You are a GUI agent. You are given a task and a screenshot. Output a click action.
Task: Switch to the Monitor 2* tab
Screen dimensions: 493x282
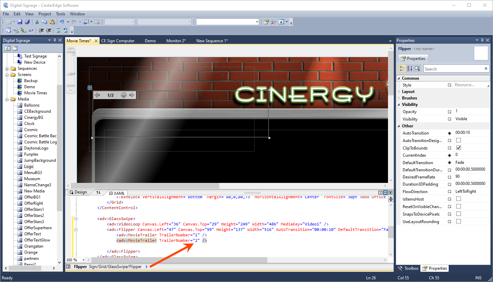point(176,41)
